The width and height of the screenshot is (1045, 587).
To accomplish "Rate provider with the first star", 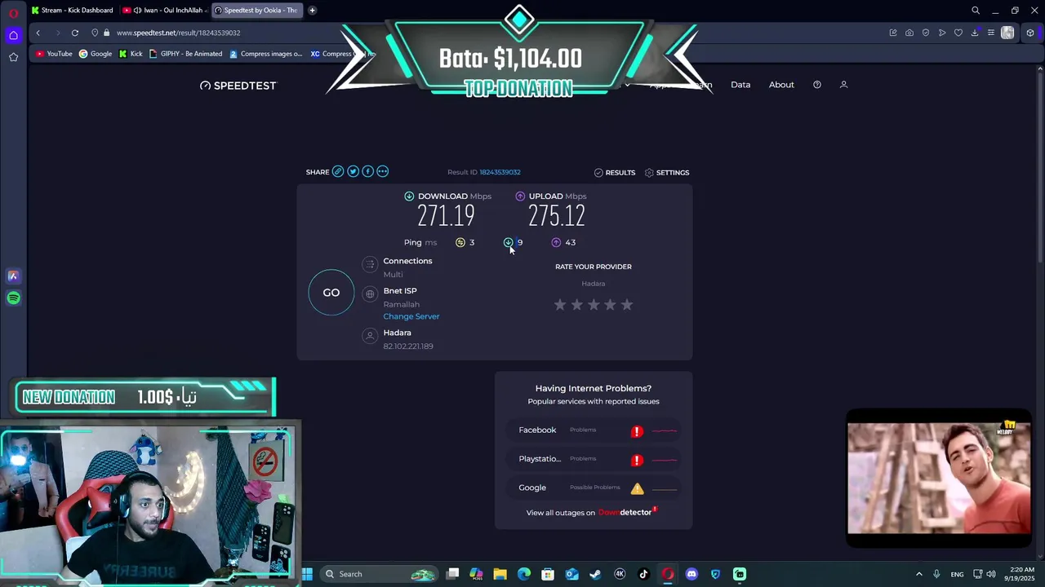I will [560, 304].
